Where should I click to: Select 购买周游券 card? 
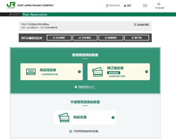(x=52, y=72)
